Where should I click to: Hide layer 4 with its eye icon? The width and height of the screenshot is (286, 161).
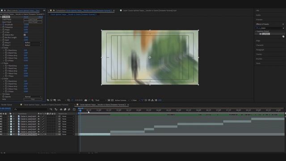pos(1,124)
